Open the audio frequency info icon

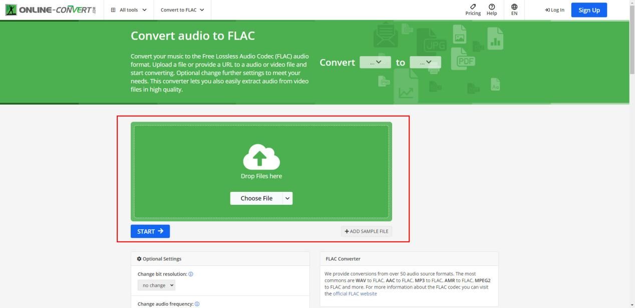(197, 304)
